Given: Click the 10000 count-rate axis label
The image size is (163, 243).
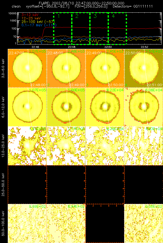Looking at the screenshot, I should click(12, 13).
